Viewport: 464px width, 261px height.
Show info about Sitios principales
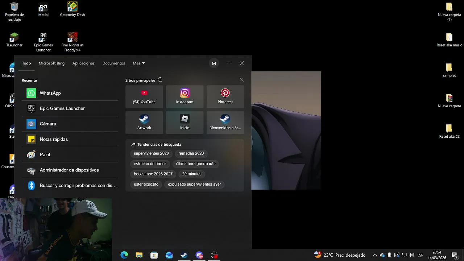160,80
